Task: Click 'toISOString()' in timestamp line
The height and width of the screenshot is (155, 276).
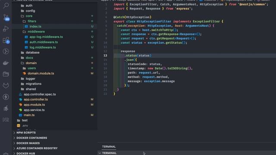Action: click(x=179, y=68)
